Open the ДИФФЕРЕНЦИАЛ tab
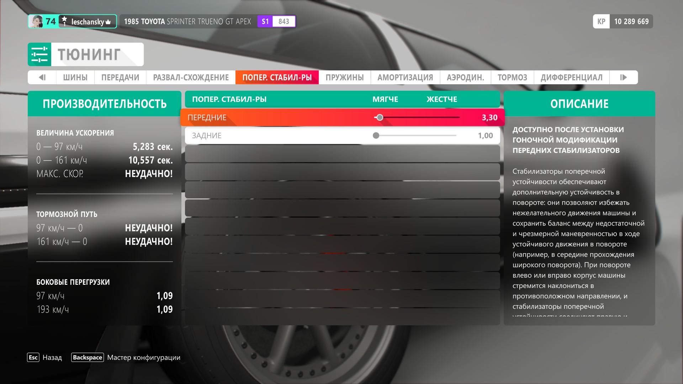This screenshot has width=683, height=384. coord(571,77)
